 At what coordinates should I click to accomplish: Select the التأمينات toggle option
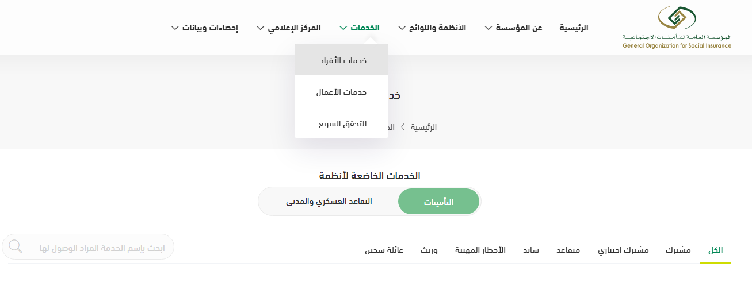pyautogui.click(x=438, y=202)
